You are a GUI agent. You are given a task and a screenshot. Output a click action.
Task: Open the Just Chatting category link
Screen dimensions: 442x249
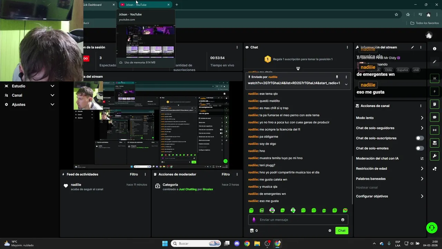pyautogui.click(x=188, y=189)
